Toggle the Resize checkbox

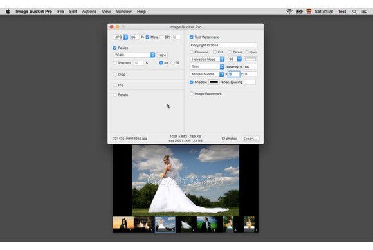(115, 48)
